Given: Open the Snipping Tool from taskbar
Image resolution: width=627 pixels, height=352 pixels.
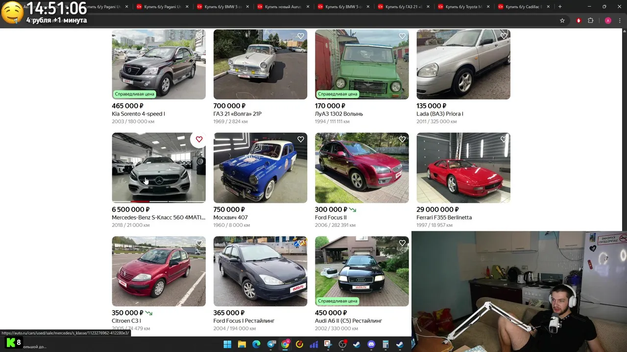Looking at the screenshot, I should [x=328, y=344].
